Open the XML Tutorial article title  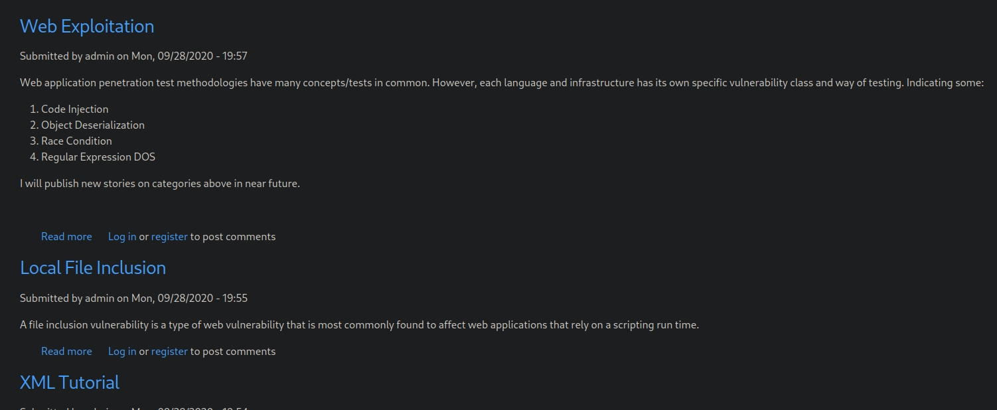coord(70,383)
